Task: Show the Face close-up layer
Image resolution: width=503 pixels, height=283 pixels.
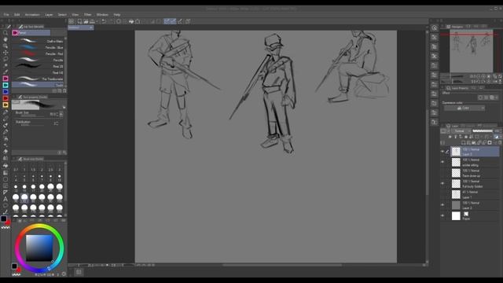Action: pyautogui.click(x=442, y=173)
